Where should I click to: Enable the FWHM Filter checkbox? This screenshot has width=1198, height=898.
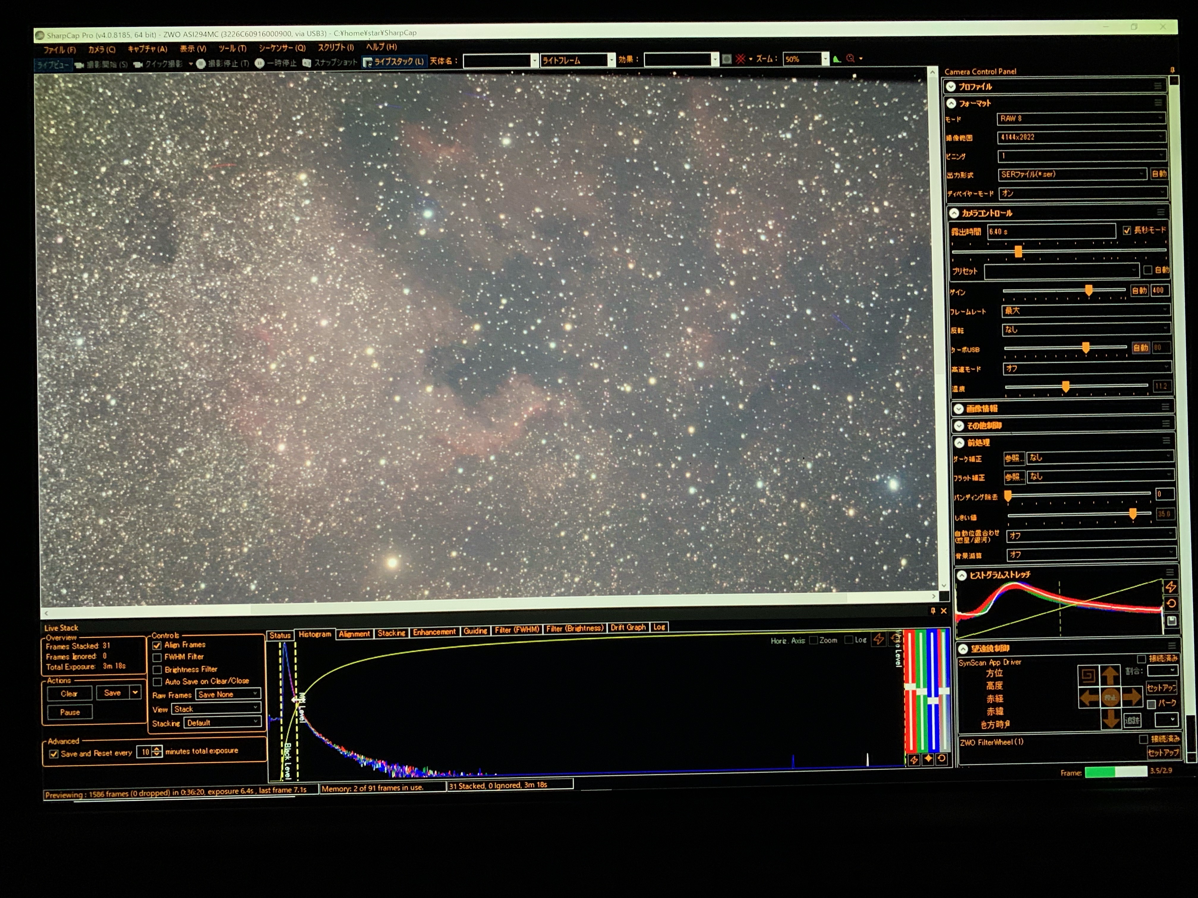157,657
